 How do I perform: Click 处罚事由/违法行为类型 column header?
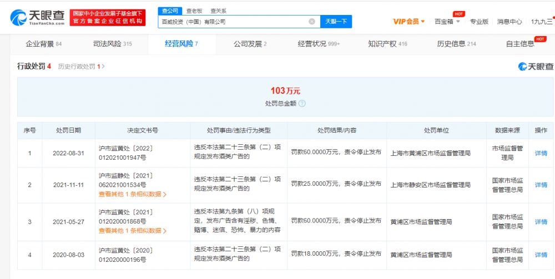pyautogui.click(x=239, y=130)
